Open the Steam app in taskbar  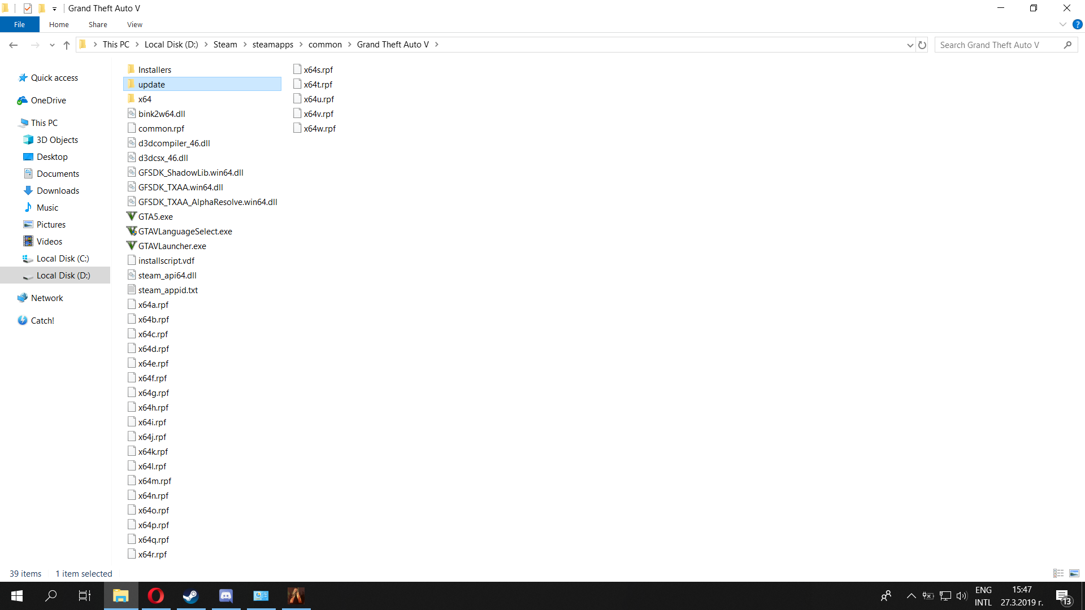click(x=190, y=596)
